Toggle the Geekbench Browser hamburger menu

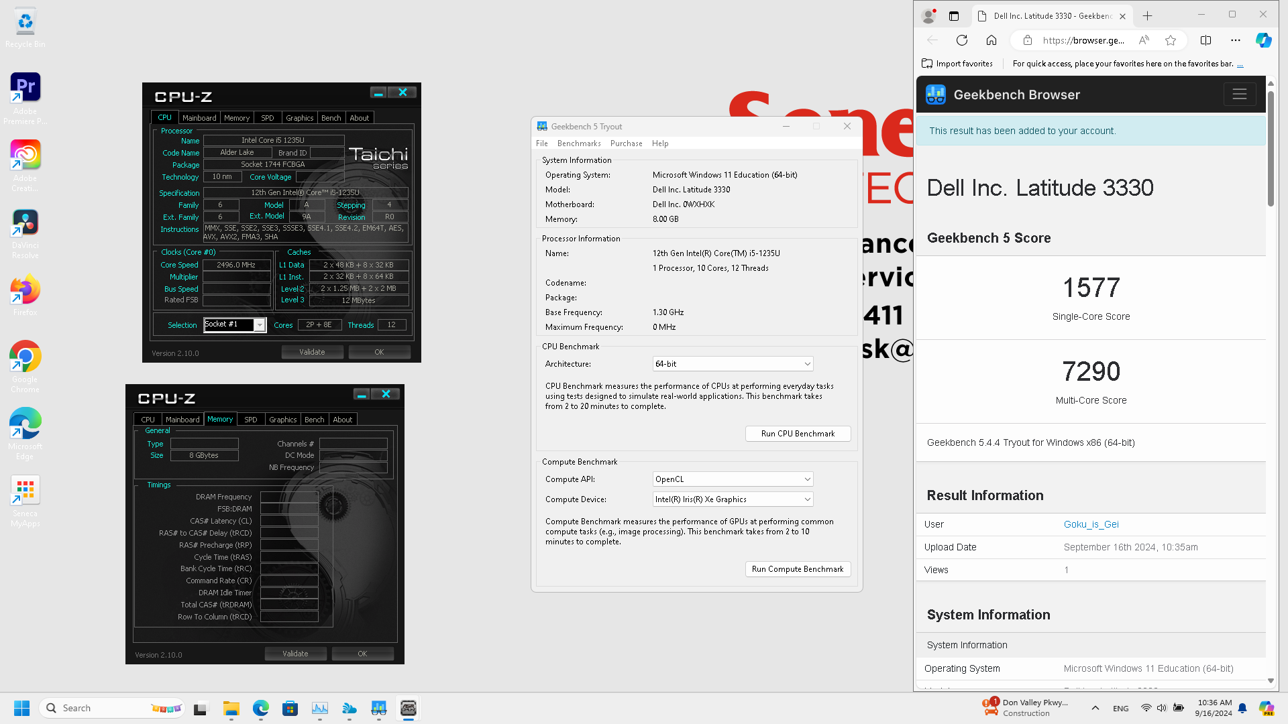pos(1239,95)
